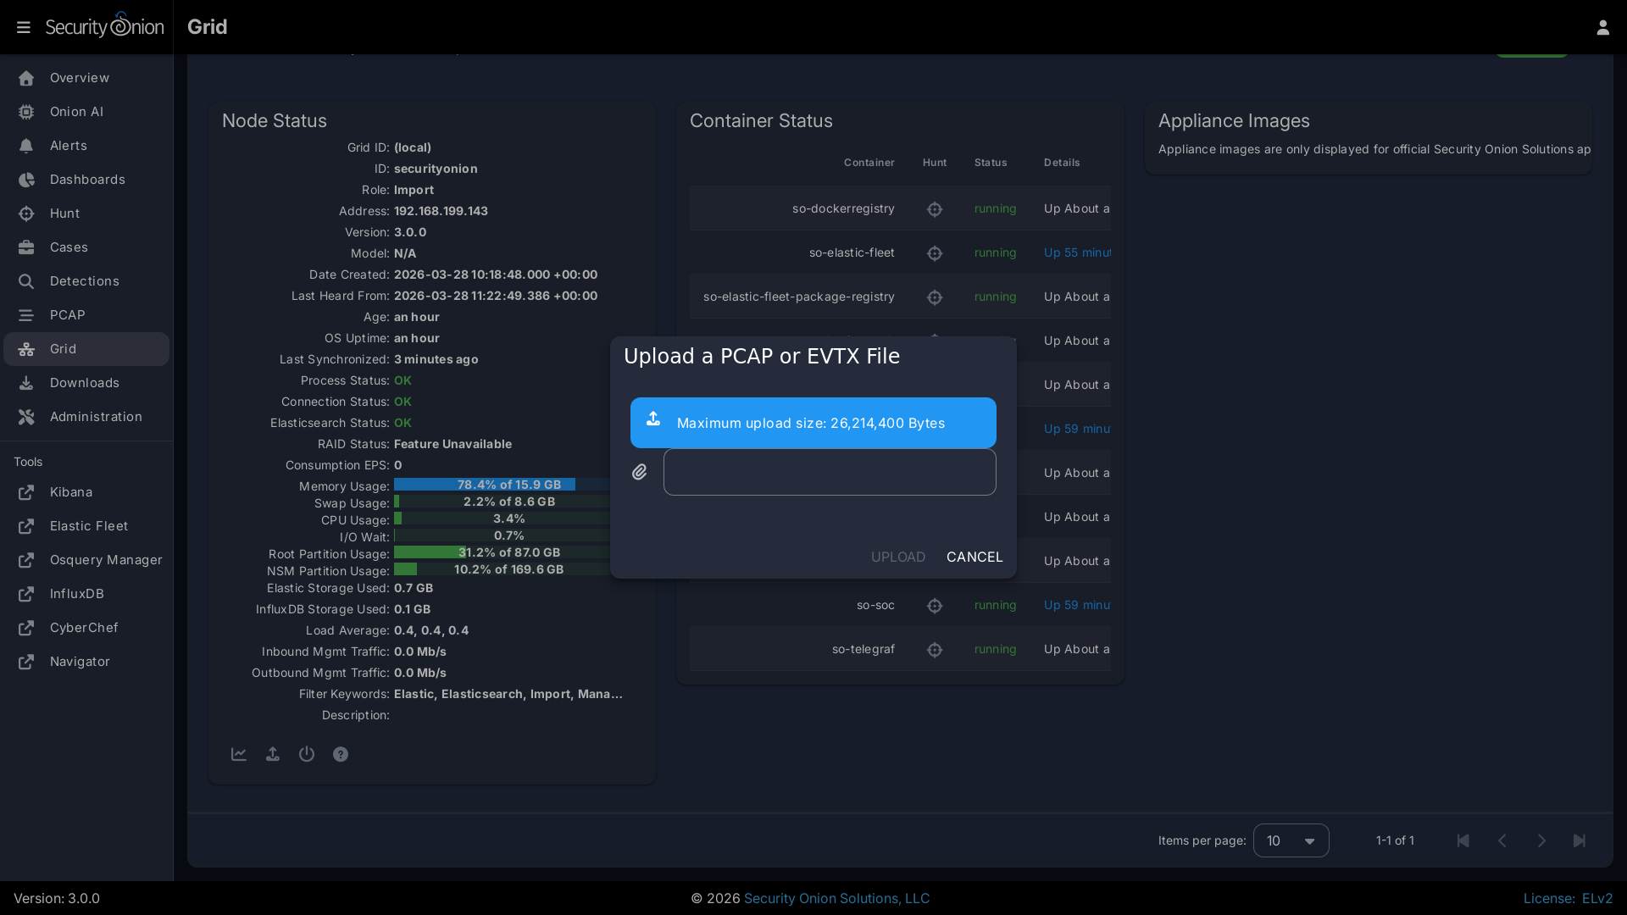Click the node upload file icon
Screen dimensions: 1627x915
(x=273, y=754)
